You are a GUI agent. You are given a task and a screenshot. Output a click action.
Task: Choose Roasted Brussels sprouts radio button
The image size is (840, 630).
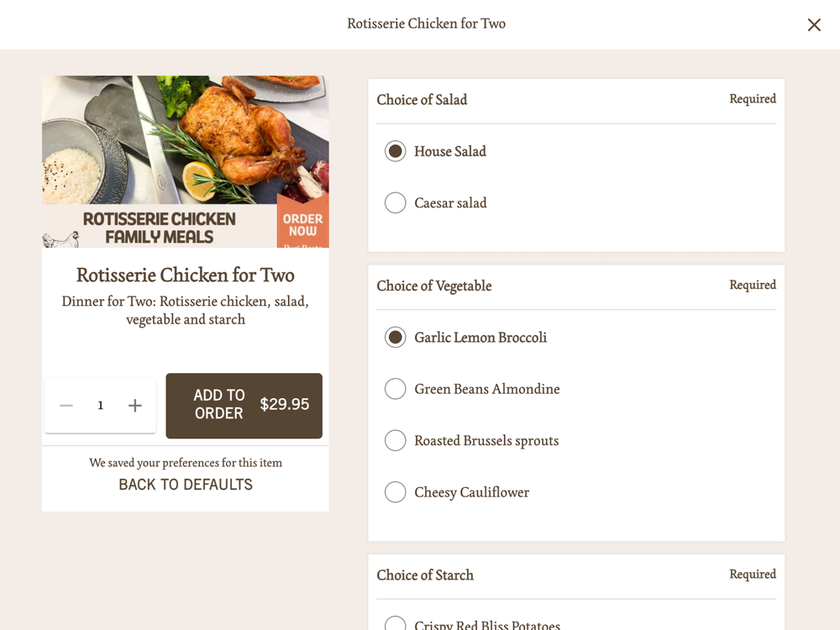point(396,440)
